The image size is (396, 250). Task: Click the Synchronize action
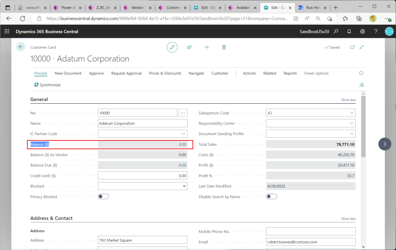coord(48,84)
